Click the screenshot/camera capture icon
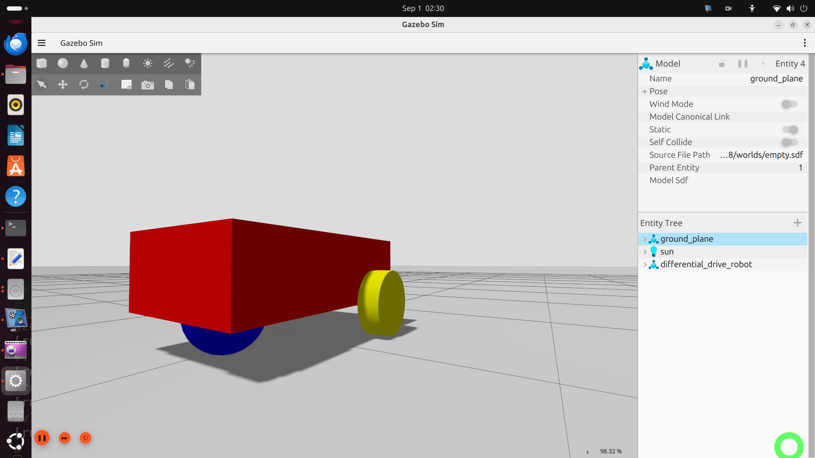This screenshot has width=815, height=458. (x=146, y=84)
